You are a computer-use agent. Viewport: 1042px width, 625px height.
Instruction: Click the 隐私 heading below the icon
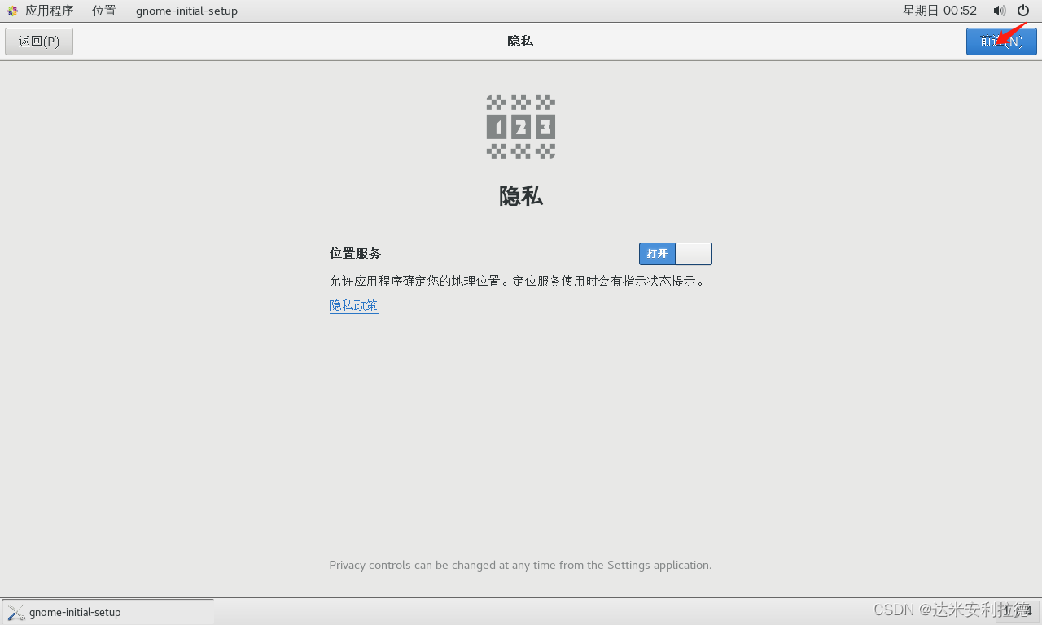pos(521,196)
